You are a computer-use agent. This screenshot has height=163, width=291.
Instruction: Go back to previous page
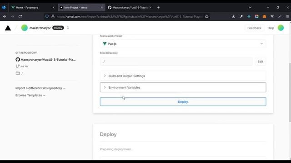tap(5, 17)
